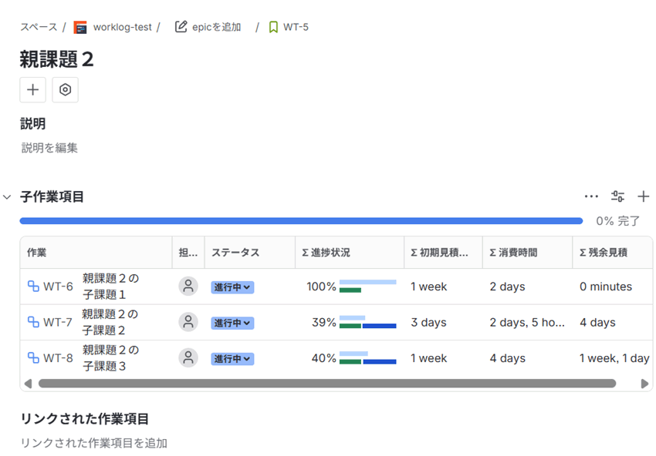Click the worklog-test project icon
The height and width of the screenshot is (456, 656).
pos(80,28)
